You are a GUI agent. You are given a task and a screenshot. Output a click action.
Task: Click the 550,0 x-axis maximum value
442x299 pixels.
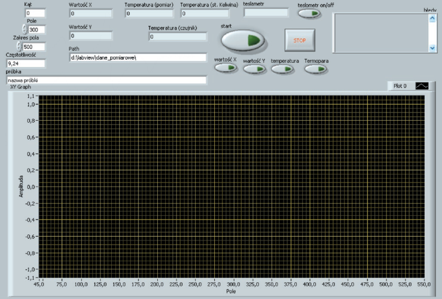424,284
